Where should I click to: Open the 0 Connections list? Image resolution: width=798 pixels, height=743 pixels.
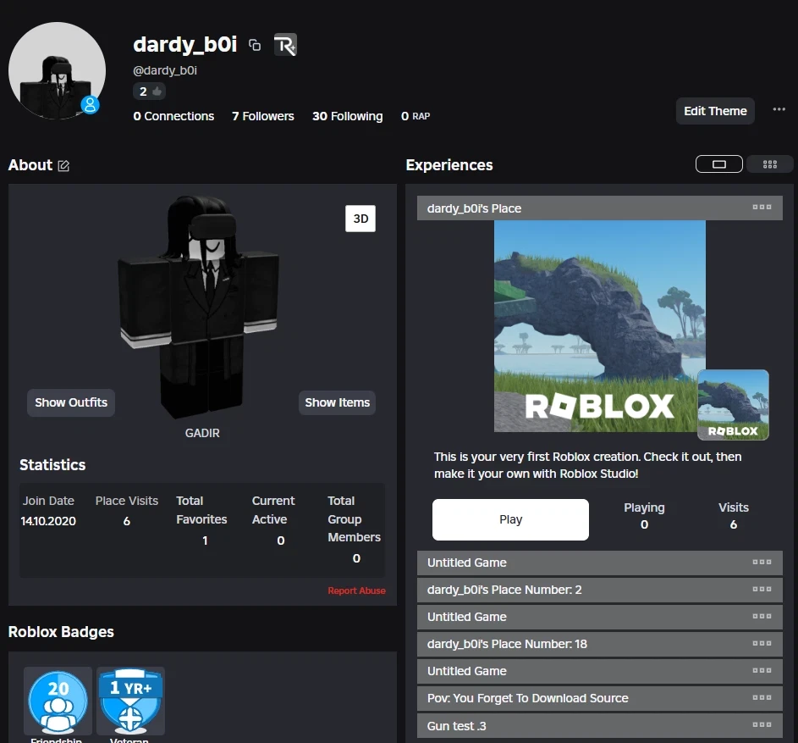(x=173, y=116)
